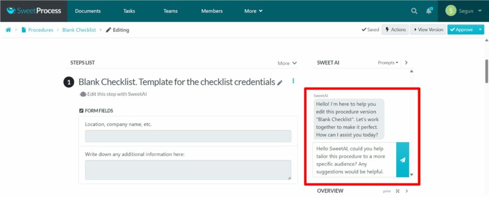The image size is (489, 198).
Task: Open the step's three-dot options menu
Action: pyautogui.click(x=293, y=81)
